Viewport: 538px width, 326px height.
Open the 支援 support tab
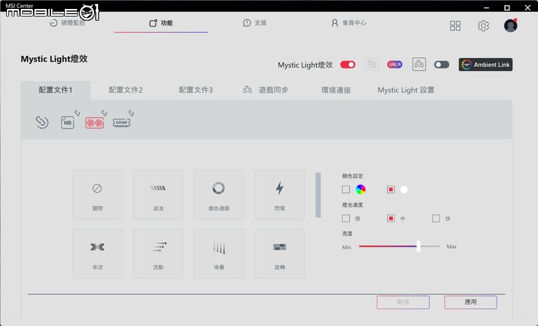tap(255, 23)
